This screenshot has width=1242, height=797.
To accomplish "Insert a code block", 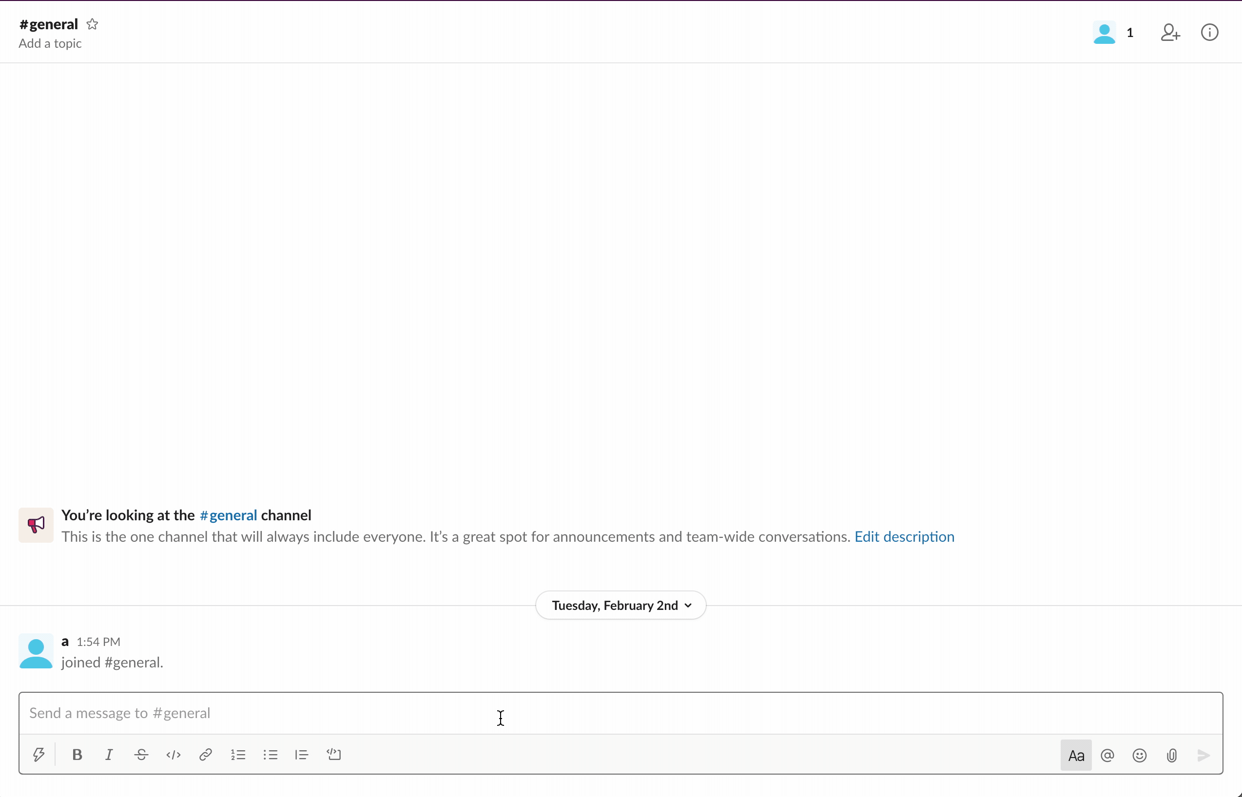I will [x=334, y=755].
